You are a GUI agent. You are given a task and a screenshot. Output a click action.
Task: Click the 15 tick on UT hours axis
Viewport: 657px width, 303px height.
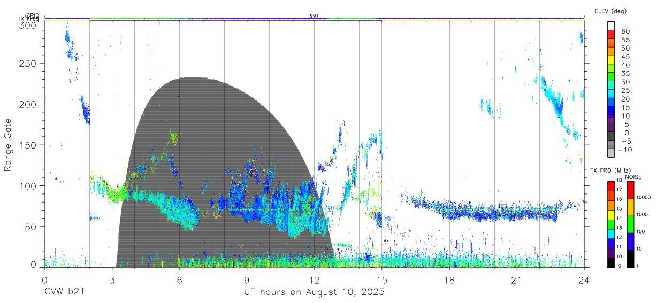pyautogui.click(x=382, y=279)
